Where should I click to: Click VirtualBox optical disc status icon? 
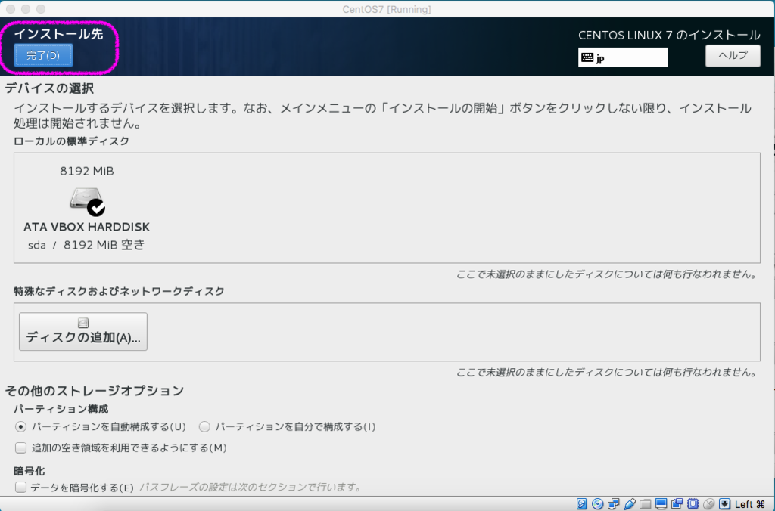tap(598, 504)
